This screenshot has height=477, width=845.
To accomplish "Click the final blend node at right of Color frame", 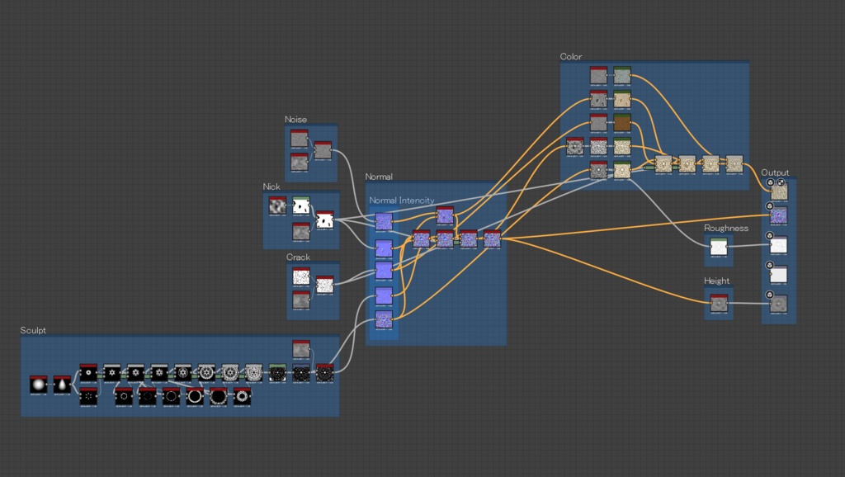I will [734, 164].
